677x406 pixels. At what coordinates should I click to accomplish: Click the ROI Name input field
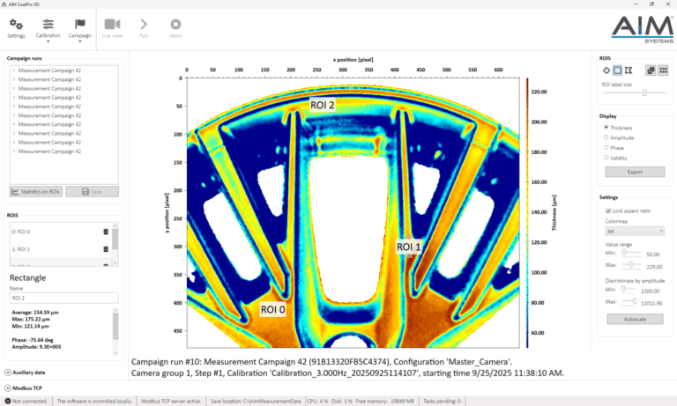62,299
